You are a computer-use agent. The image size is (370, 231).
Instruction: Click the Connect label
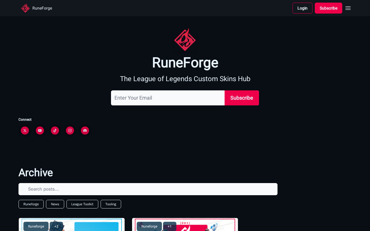(25, 120)
